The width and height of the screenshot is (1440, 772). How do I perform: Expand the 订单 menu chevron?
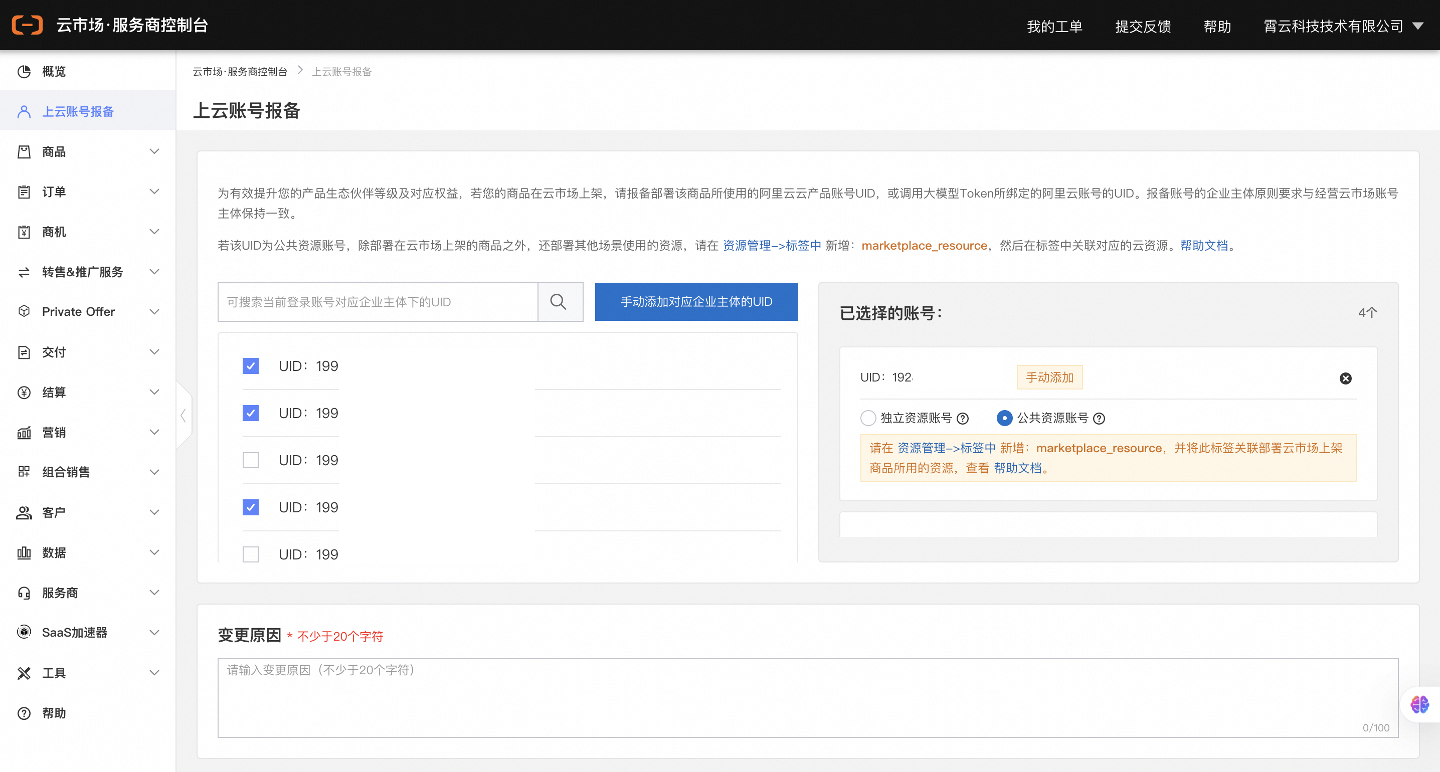(155, 191)
